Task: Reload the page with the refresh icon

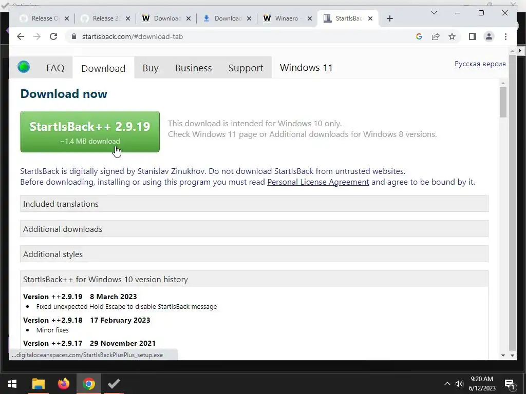Action: coord(53,36)
